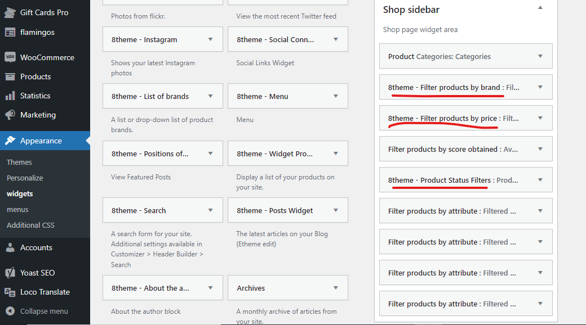
Task: Expand the 8theme - Instagram widget arrow
Action: tap(210, 39)
